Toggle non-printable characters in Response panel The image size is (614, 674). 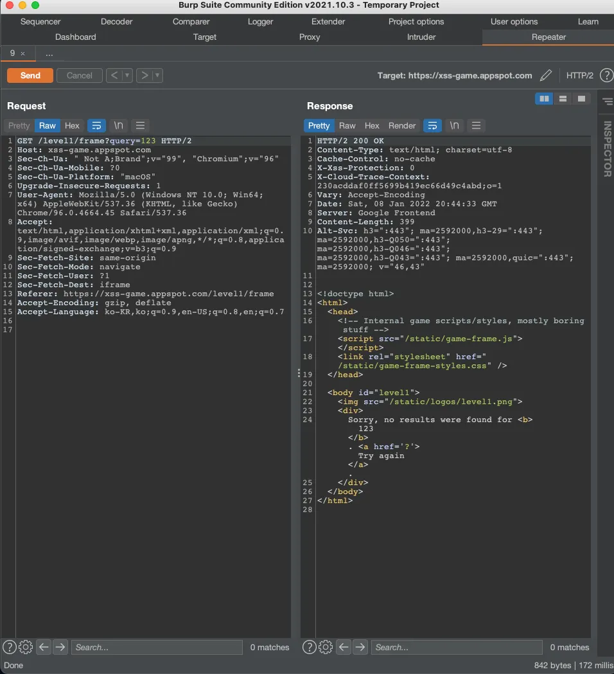[454, 125]
